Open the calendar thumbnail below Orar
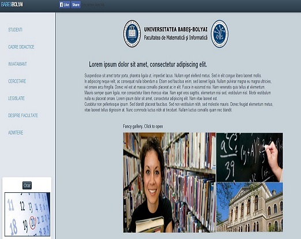The height and width of the screenshot is (239, 301). tap(27, 214)
